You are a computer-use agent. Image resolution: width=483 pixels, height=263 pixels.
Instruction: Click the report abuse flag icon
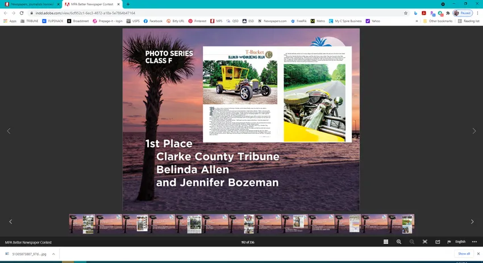pos(448,242)
